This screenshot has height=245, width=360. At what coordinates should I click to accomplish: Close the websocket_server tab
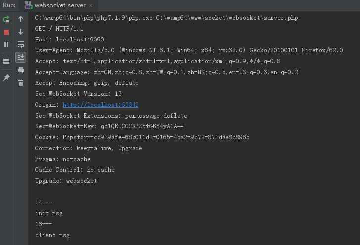coord(91,5)
